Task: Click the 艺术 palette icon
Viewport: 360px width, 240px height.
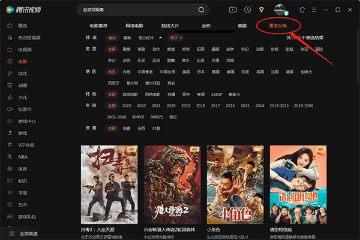Action: [x=10, y=205]
